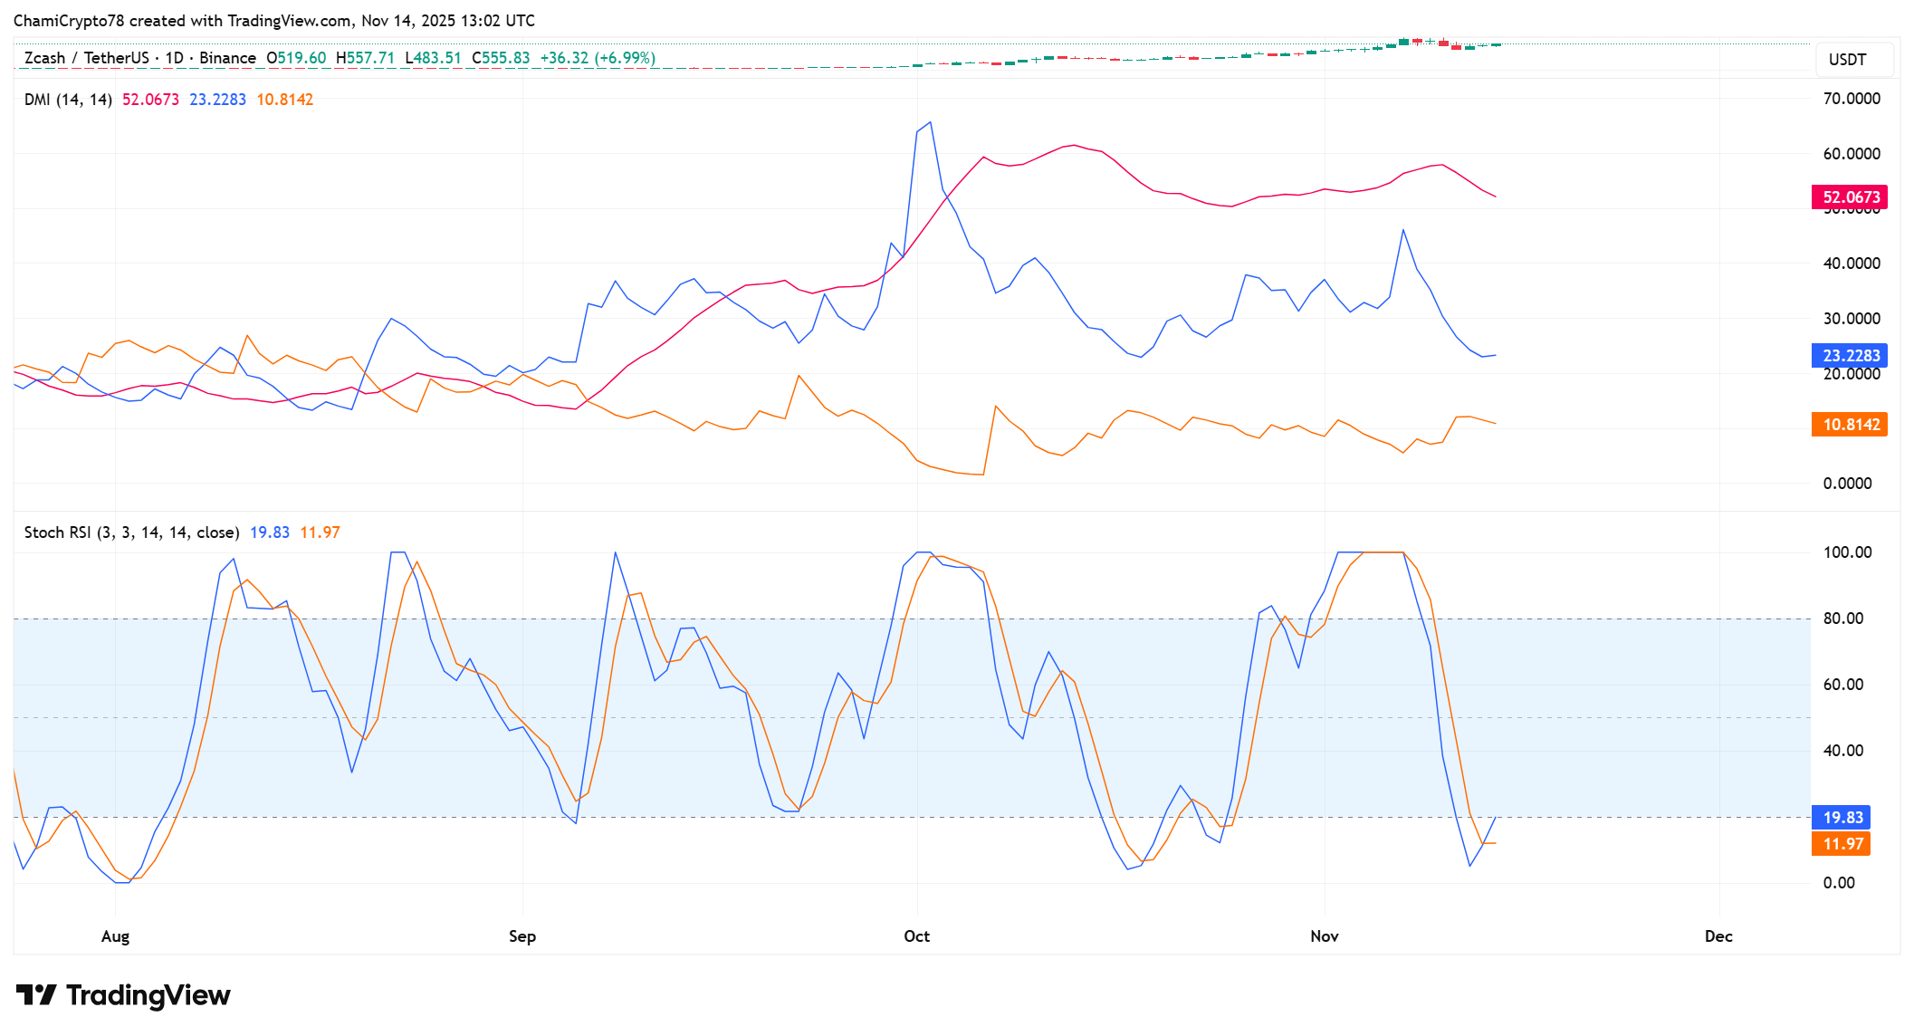Click the +6.99% change value in the header
Viewport: 1914px width, 1036px height.
[x=623, y=56]
